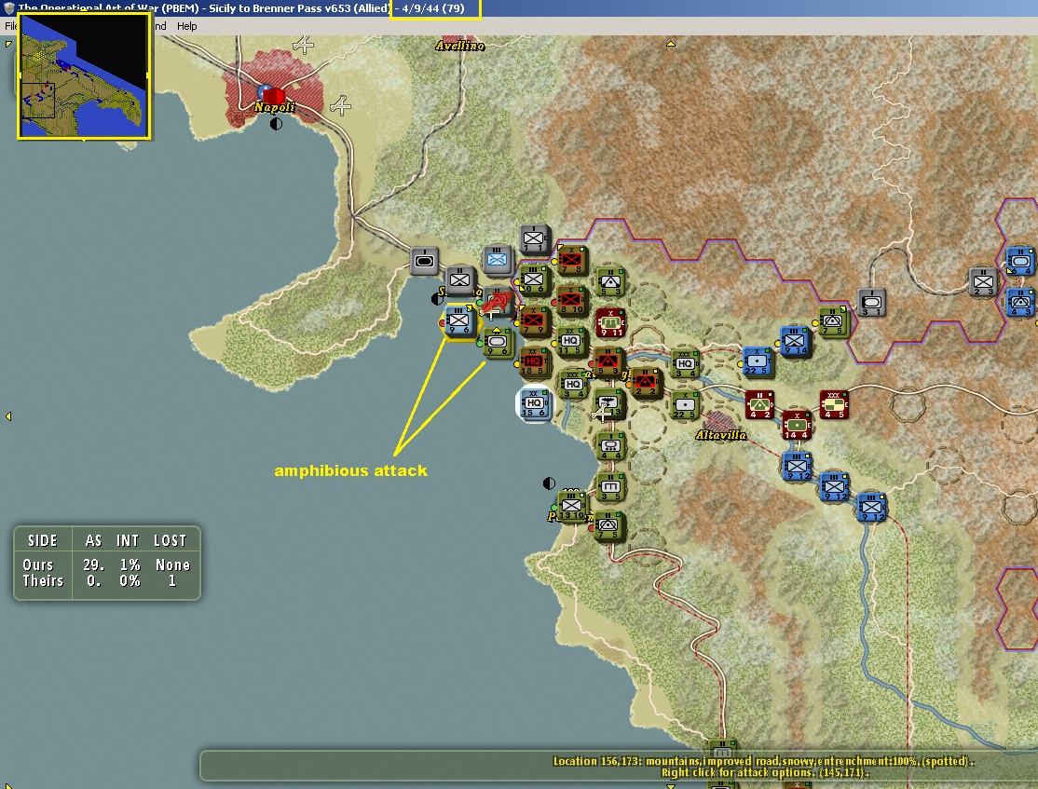The width and height of the screenshot is (1038, 789).
Task: Select the grey infantry unit 2-3
Action: click(x=984, y=282)
